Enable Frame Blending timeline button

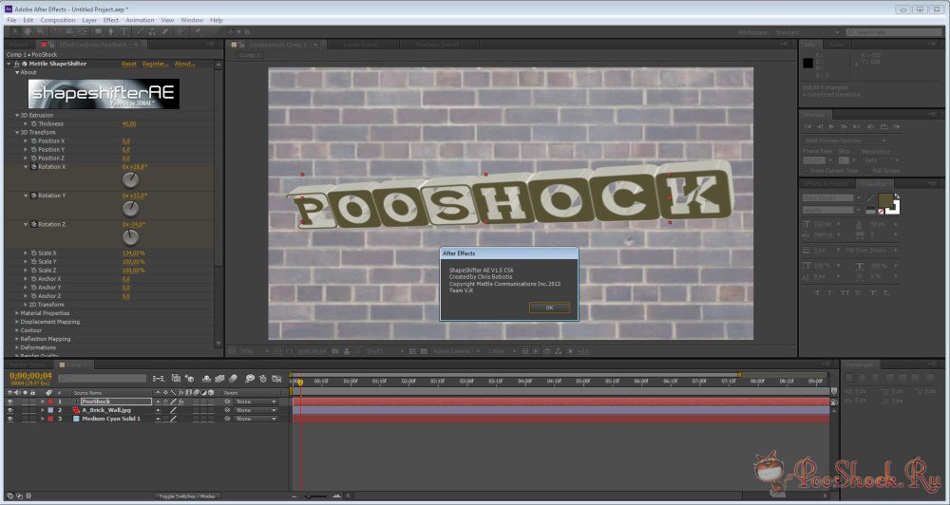(219, 379)
